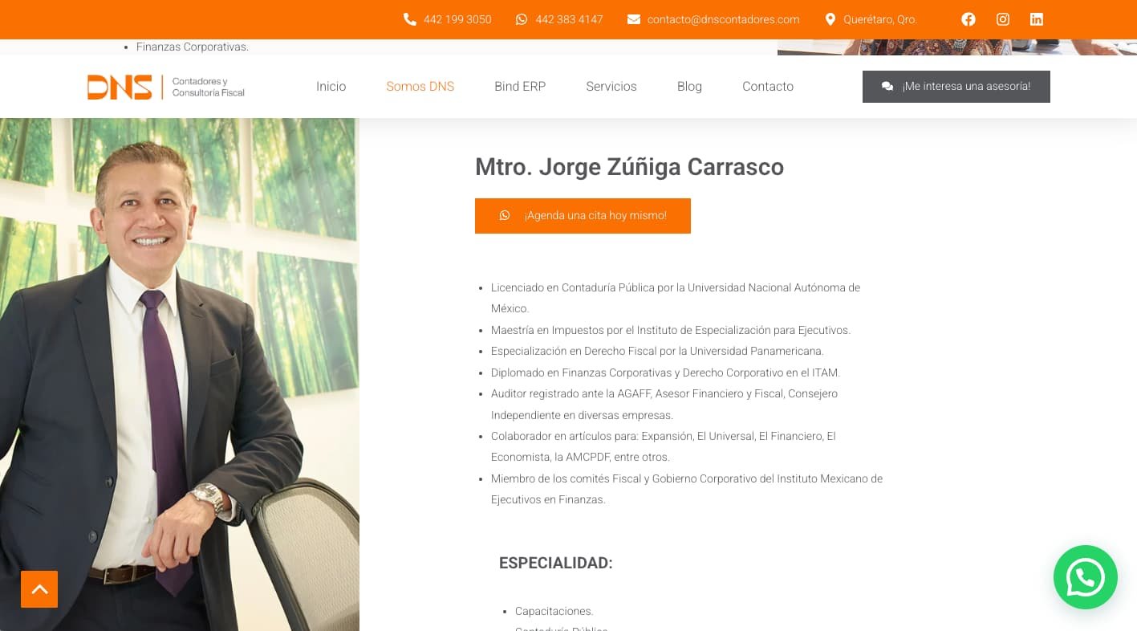The width and height of the screenshot is (1137, 631).
Task: Click the location pin icon beside Querétaro
Action: [x=830, y=19]
